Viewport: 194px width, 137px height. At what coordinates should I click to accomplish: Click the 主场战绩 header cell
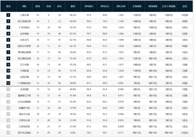(x=137, y=6)
